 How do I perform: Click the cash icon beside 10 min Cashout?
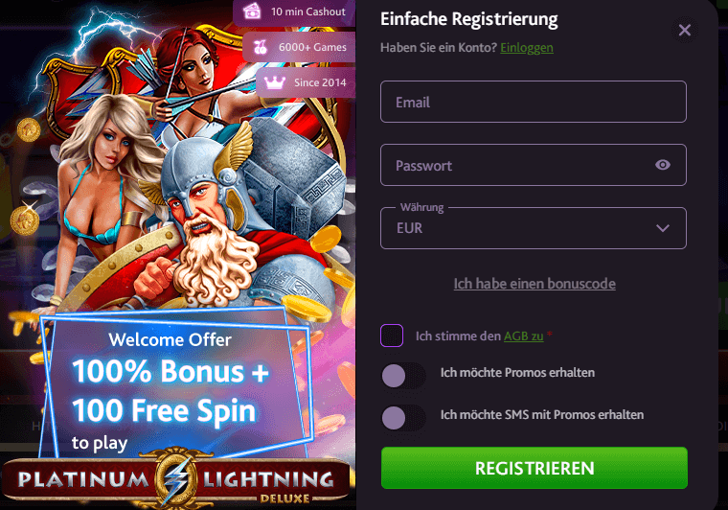coord(252,11)
